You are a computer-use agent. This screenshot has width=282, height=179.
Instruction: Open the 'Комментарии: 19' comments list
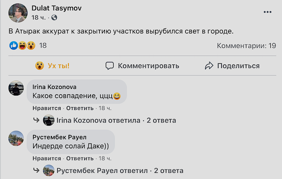point(246,46)
